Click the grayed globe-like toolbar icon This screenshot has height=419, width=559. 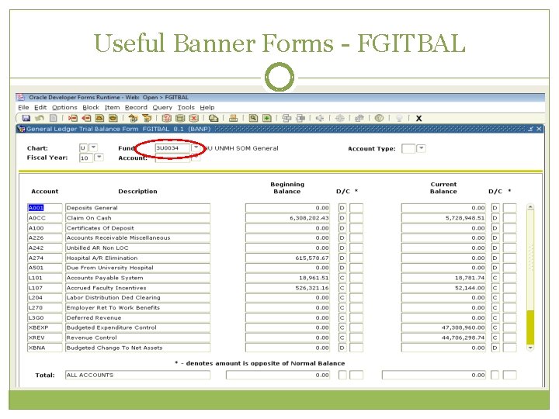340,118
